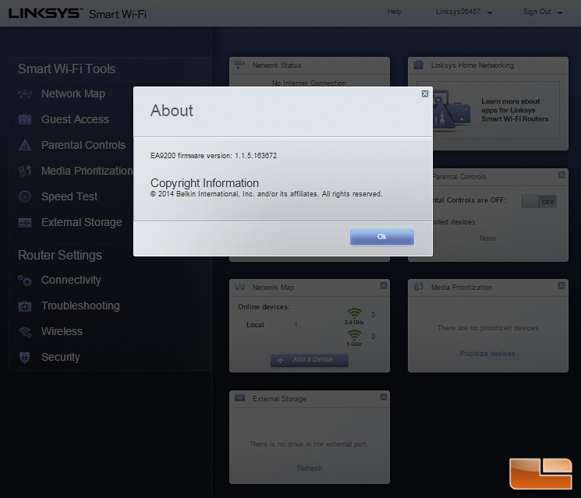Click the Linksys Home Networking widget icon
The height and width of the screenshot is (498, 581).
pos(418,65)
